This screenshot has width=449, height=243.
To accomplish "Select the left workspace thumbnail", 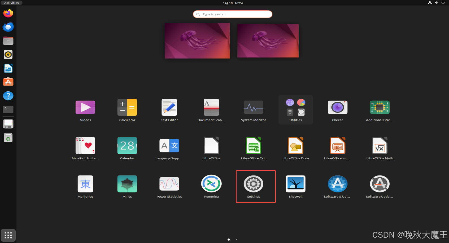I will (197, 41).
